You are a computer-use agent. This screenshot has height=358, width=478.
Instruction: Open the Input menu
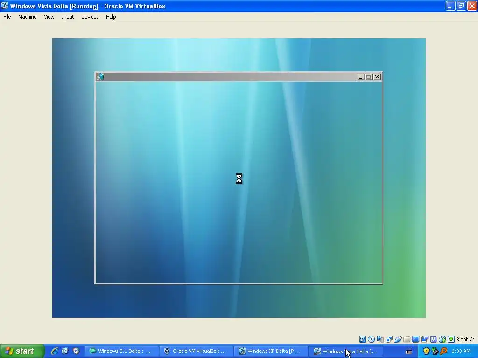pos(68,17)
